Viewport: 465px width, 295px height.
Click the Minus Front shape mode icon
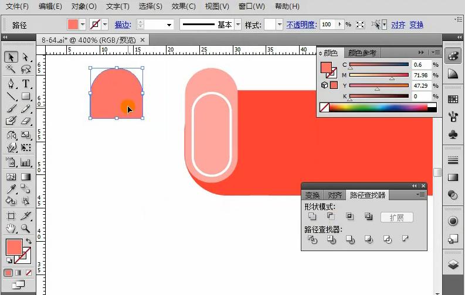[x=331, y=217]
